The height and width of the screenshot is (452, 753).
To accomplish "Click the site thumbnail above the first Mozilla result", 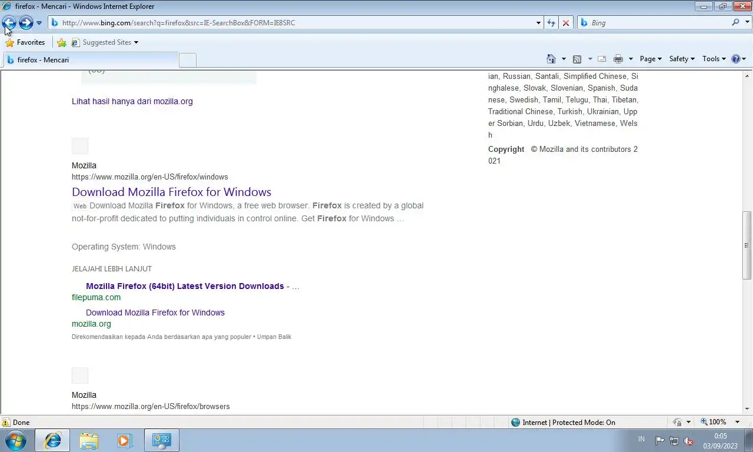I will pos(80,146).
